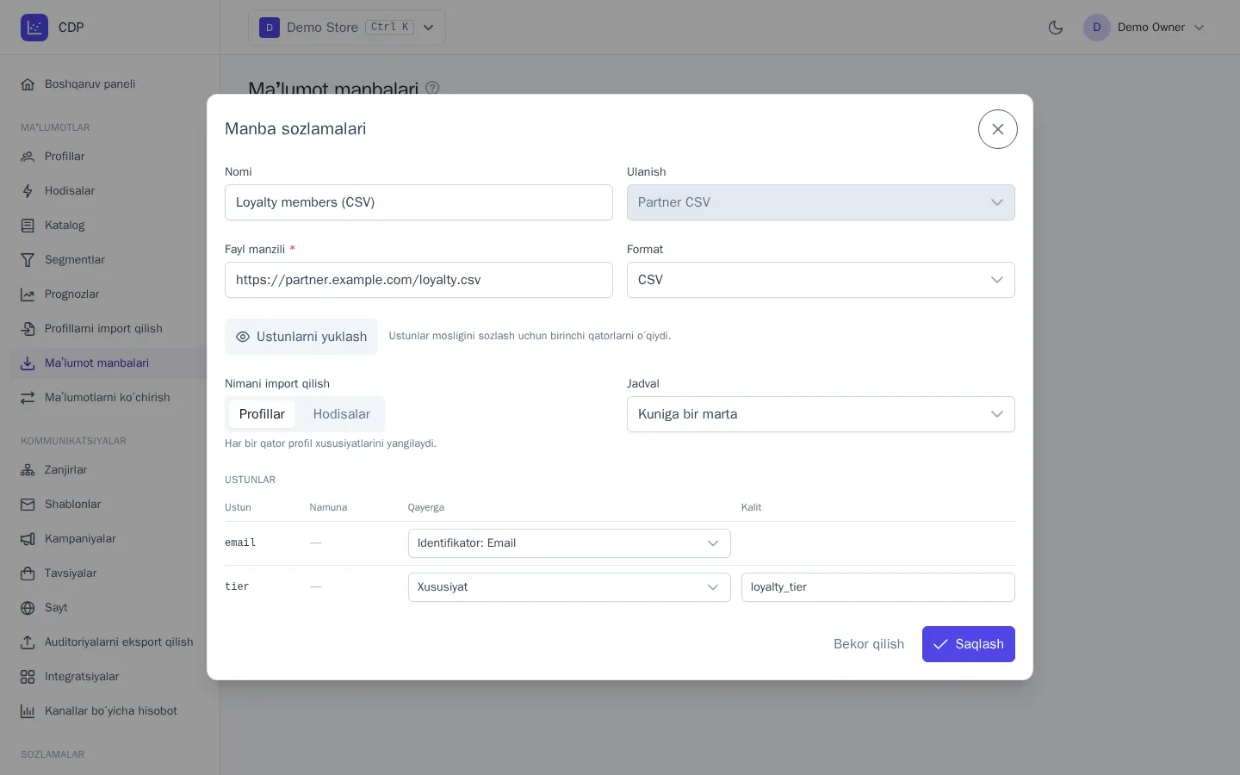Toggle dark mode moon icon

1056,28
